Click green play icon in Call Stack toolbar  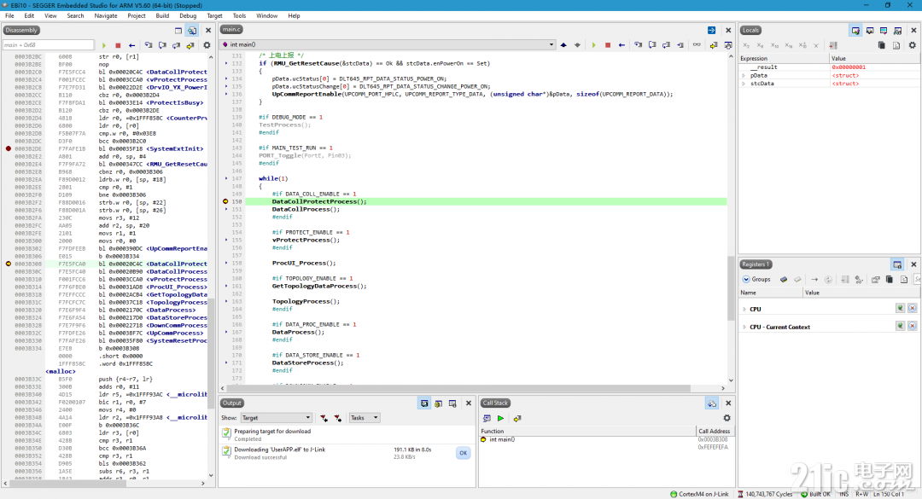tap(500, 419)
